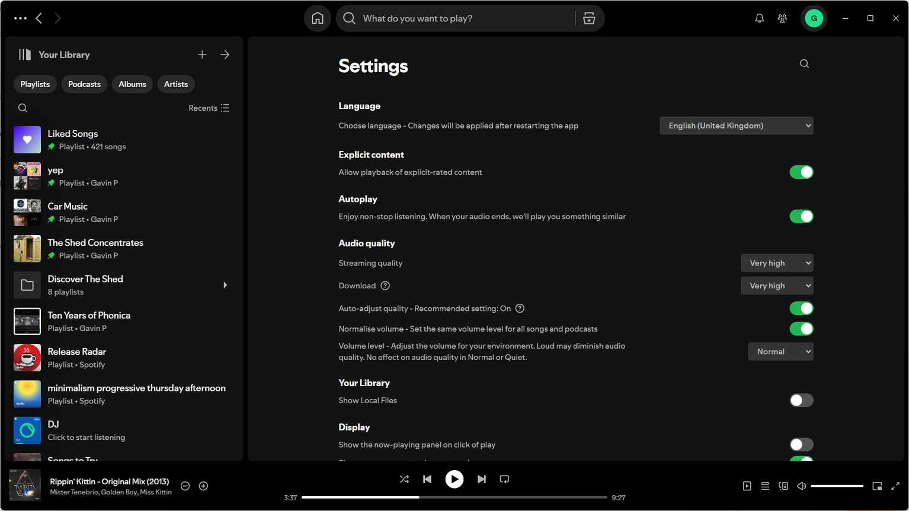Expand the Volume level Normal dropdown
Screen dimensions: 909x511
(x=780, y=352)
